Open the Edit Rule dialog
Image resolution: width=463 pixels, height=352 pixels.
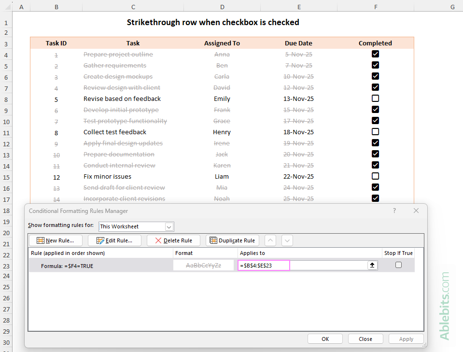(x=114, y=240)
